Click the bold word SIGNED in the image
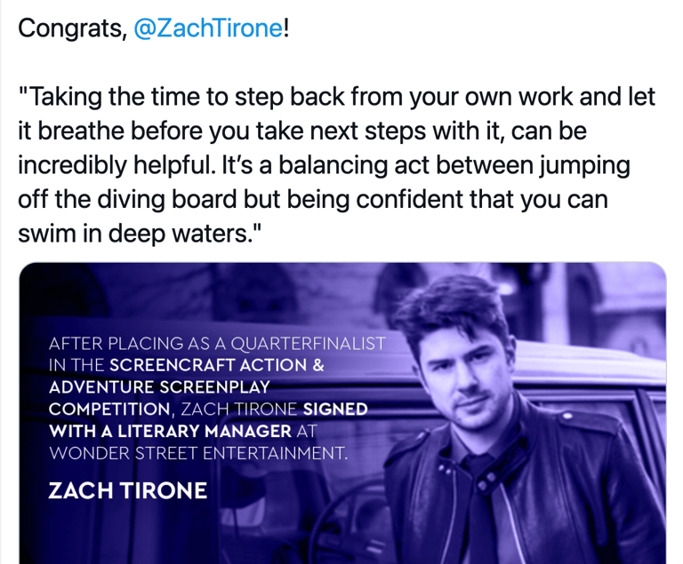The height and width of the screenshot is (564, 683). pos(335,409)
